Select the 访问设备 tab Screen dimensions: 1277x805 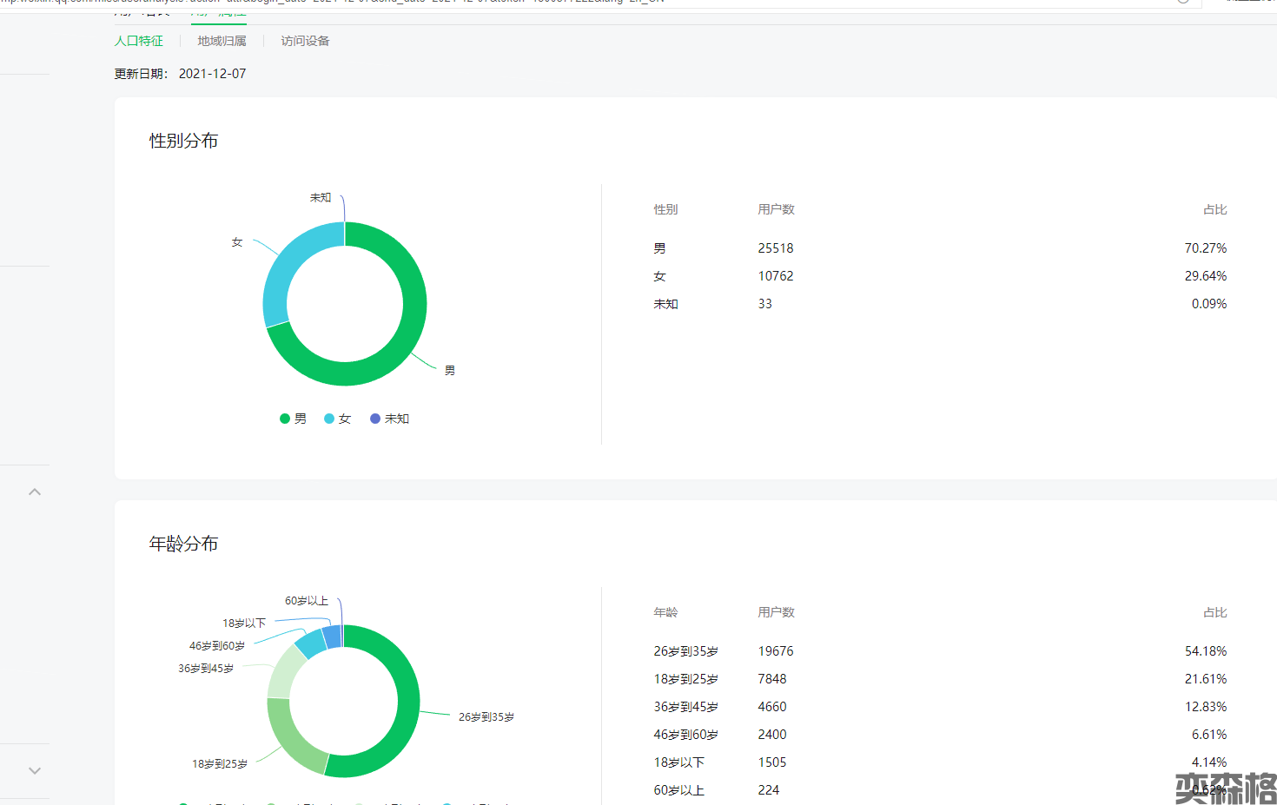305,41
